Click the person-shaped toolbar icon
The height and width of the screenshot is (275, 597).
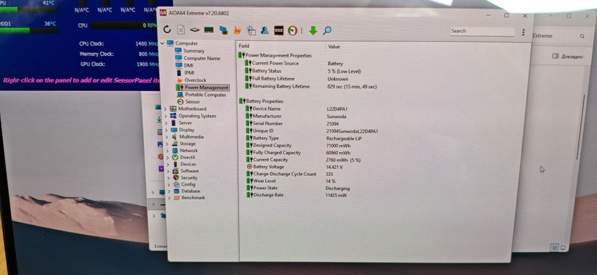click(264, 30)
